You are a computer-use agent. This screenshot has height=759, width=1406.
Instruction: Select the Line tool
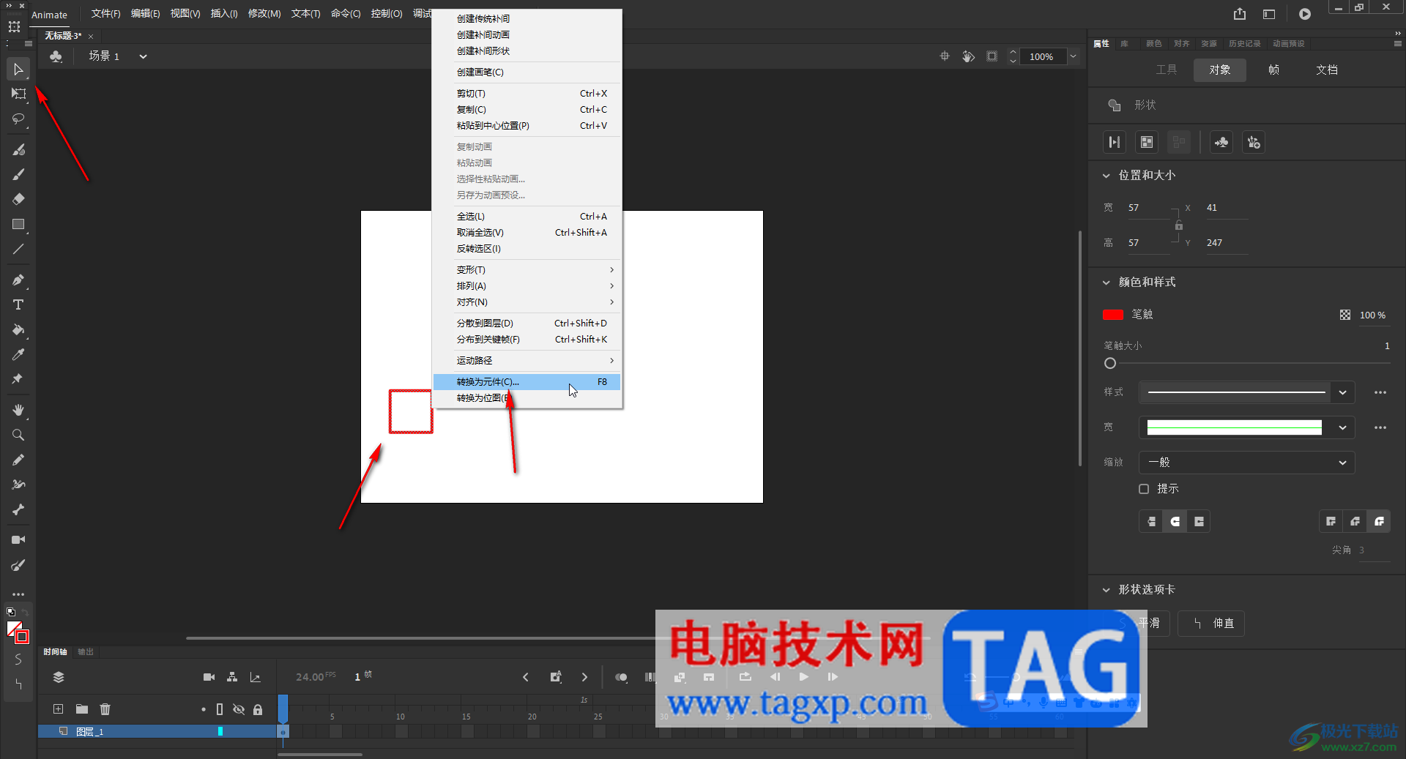click(18, 249)
